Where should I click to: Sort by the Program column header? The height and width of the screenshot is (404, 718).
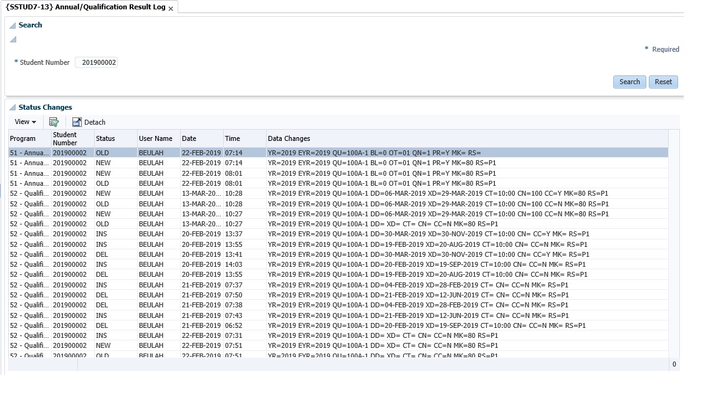23,138
